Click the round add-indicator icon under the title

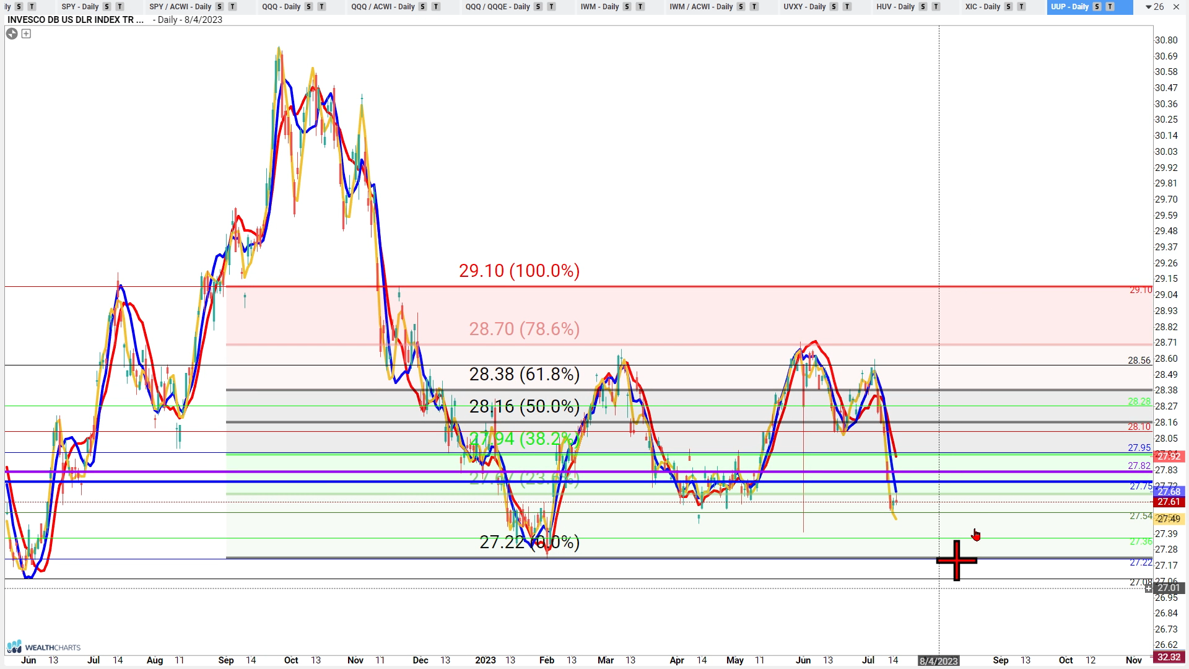coord(12,33)
